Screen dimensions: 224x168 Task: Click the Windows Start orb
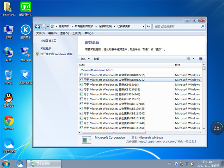pos(6,164)
